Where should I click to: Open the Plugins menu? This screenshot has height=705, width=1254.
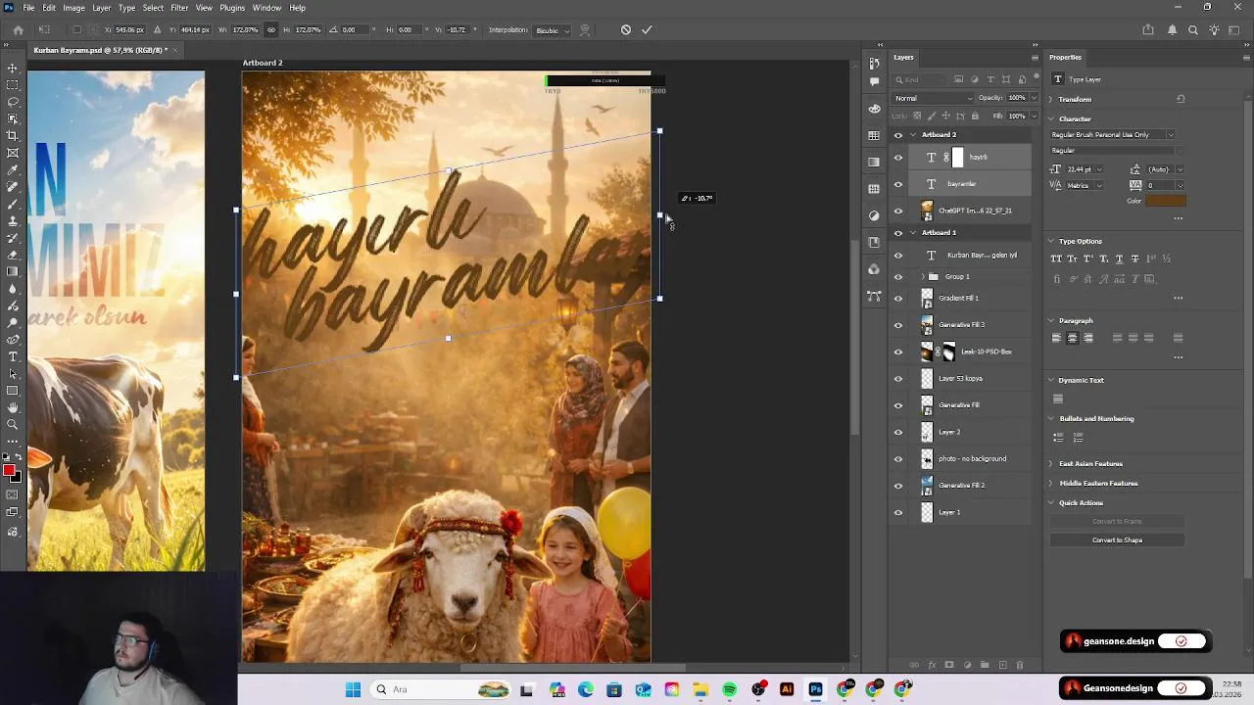point(232,8)
